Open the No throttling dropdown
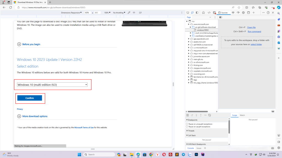 [x=118, y=12]
